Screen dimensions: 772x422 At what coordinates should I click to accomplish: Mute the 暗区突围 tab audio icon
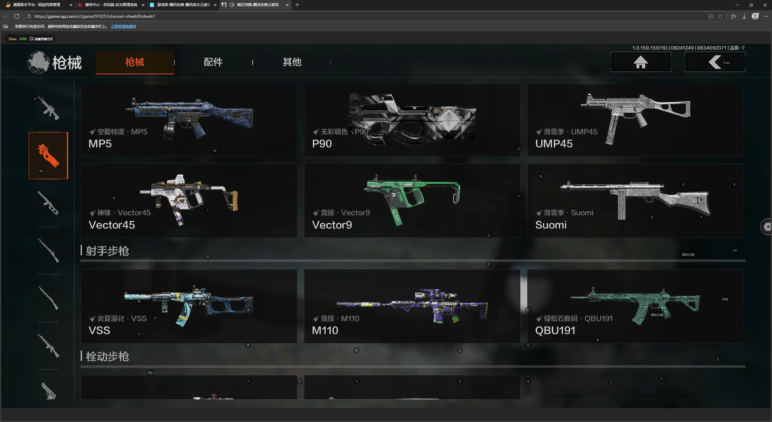232,5
